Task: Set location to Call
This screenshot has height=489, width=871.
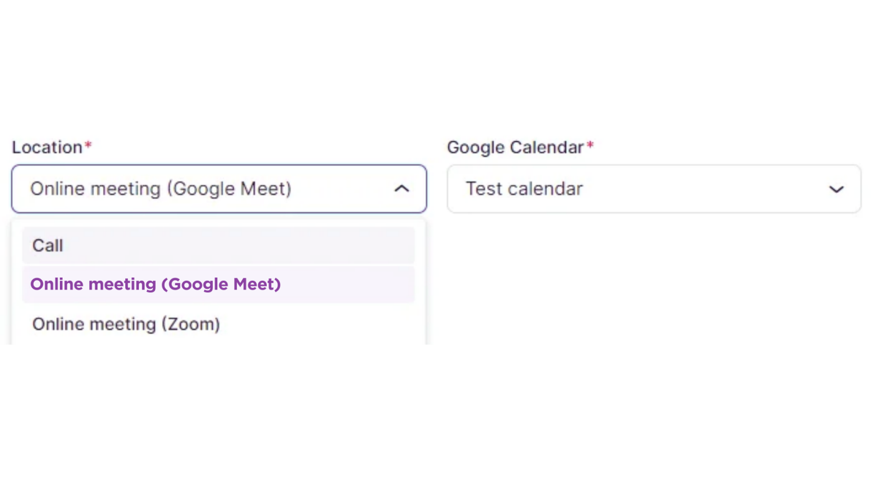Action: (x=48, y=245)
